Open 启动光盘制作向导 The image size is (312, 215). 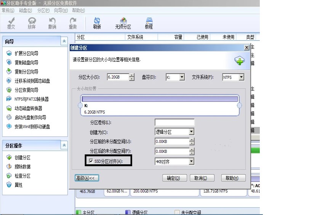point(26,117)
